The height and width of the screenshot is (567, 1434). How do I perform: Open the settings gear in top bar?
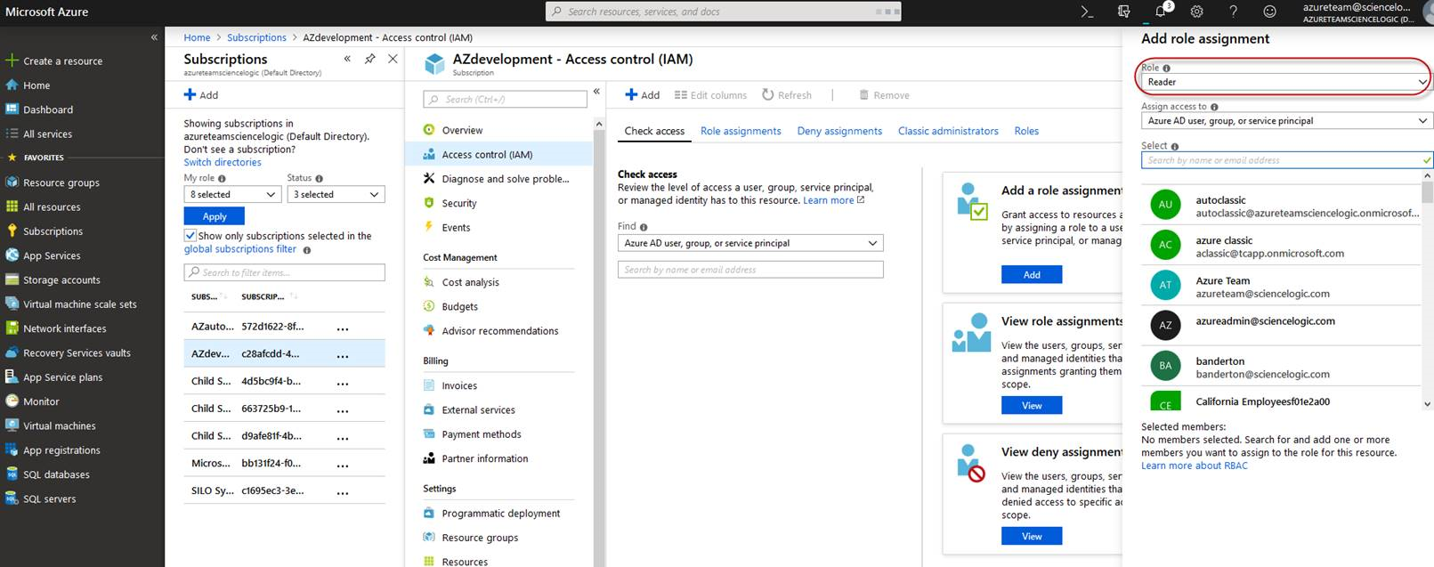[x=1197, y=12]
